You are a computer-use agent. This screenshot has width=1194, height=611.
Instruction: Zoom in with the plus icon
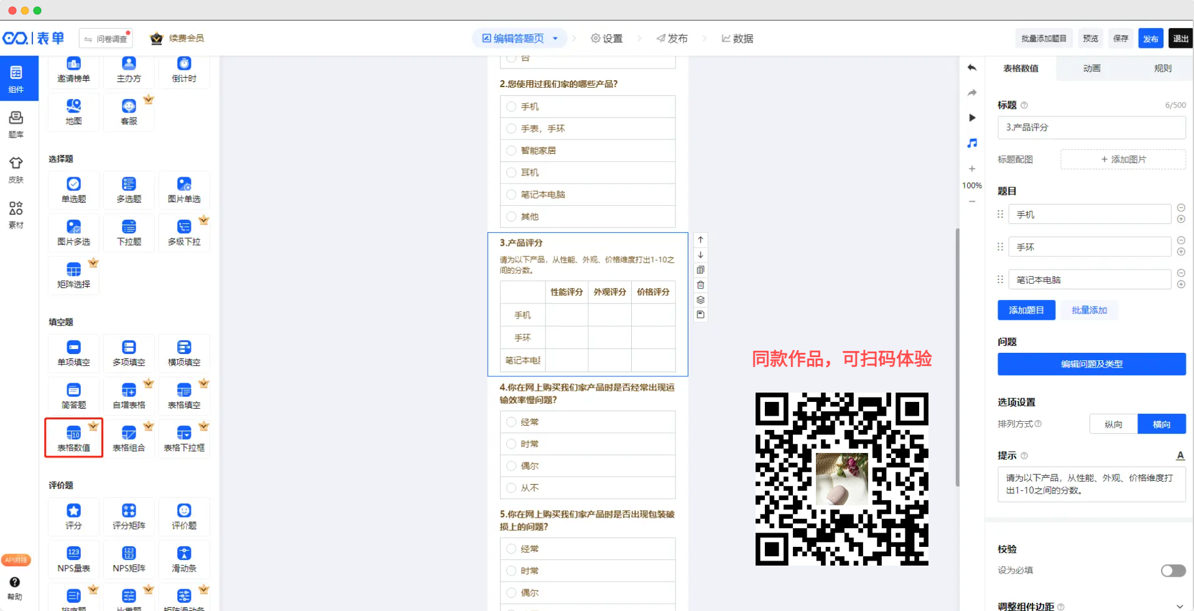click(972, 169)
